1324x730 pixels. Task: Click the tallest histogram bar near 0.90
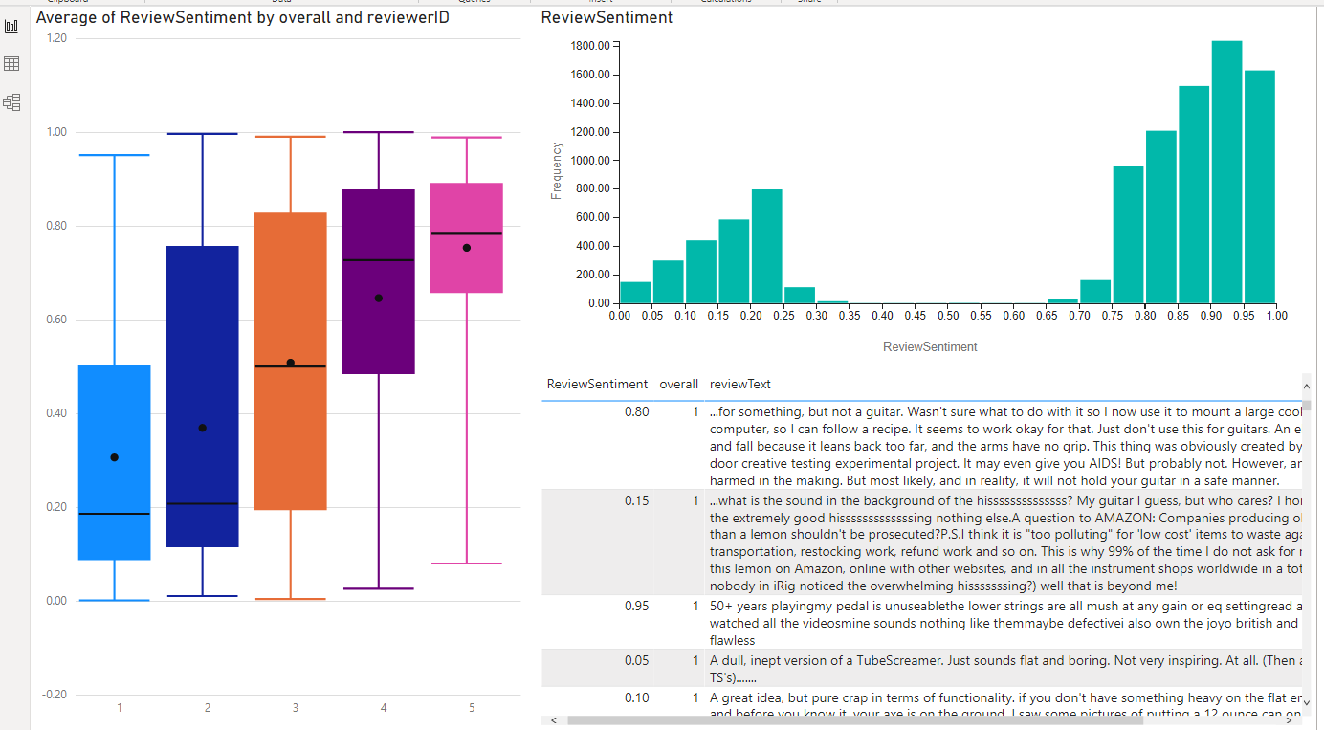click(1226, 172)
